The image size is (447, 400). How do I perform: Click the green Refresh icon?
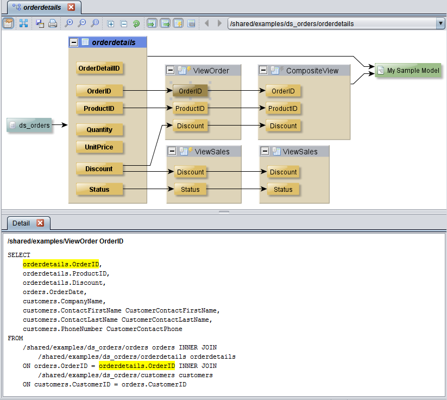(x=136, y=23)
